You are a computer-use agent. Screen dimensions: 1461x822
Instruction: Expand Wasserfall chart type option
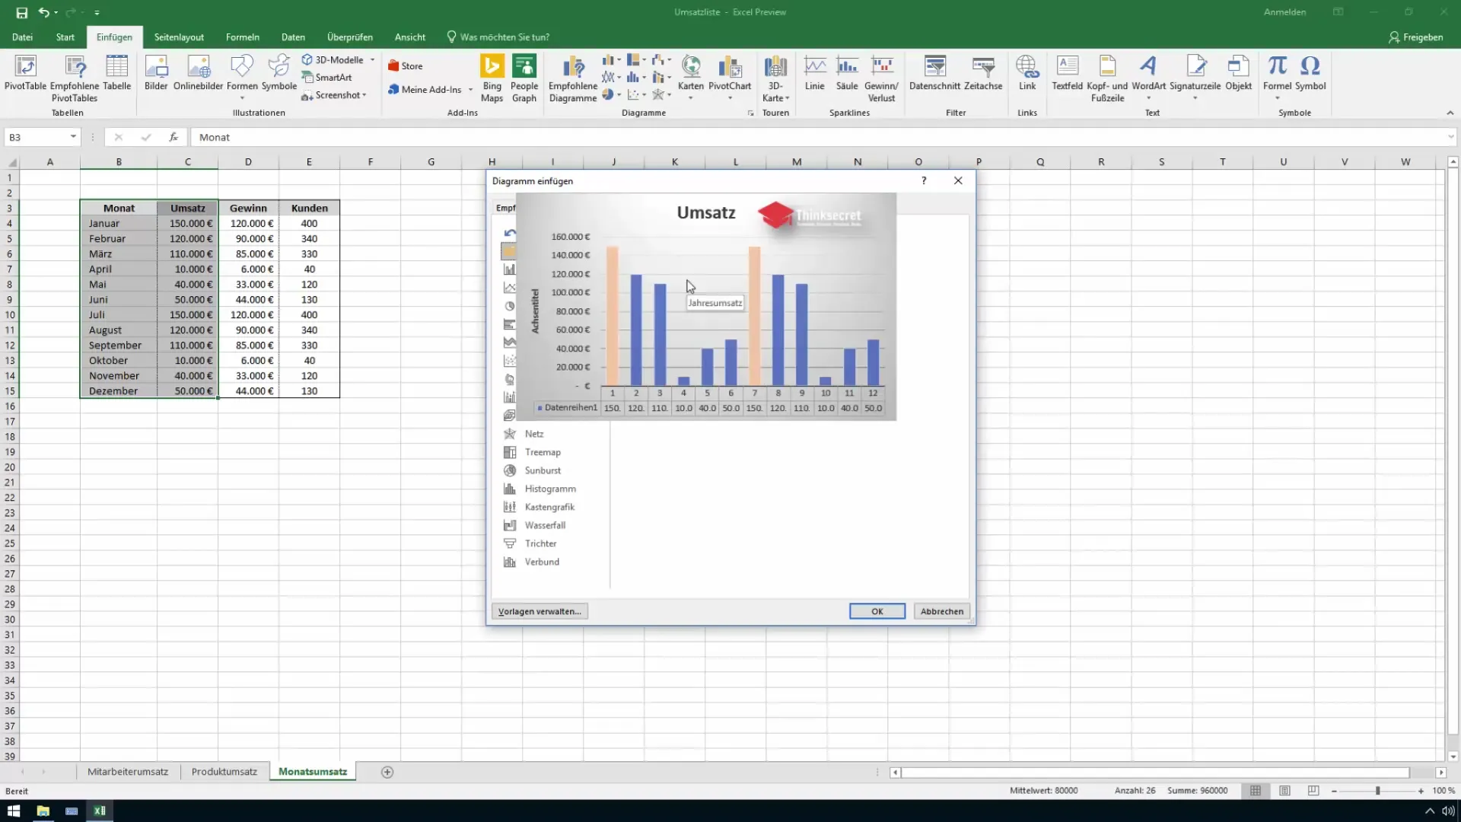click(x=545, y=525)
